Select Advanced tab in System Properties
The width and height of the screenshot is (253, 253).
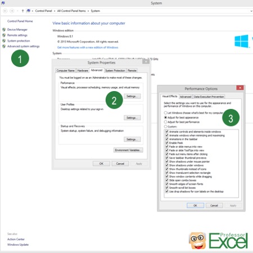(97, 70)
